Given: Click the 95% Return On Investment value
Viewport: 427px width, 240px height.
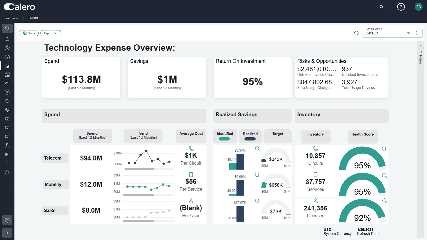Looking at the screenshot, I should click(x=253, y=81).
